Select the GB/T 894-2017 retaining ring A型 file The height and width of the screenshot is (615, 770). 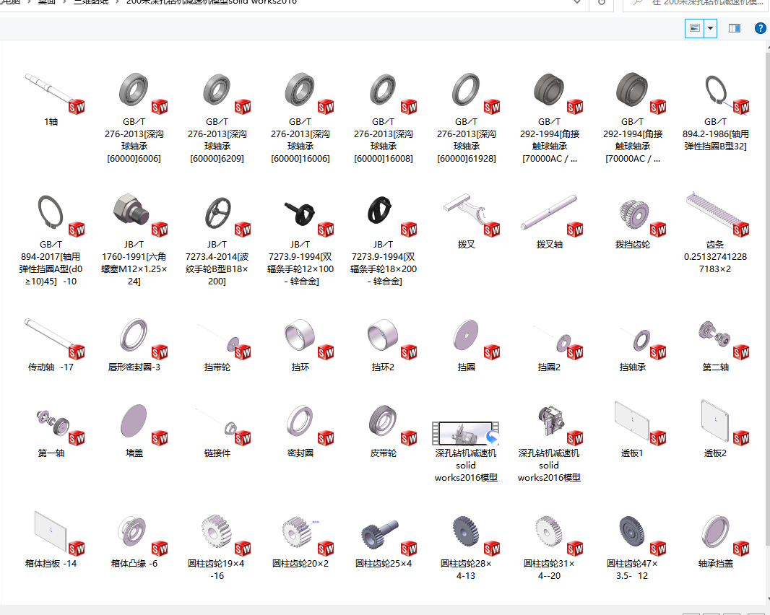[51, 240]
